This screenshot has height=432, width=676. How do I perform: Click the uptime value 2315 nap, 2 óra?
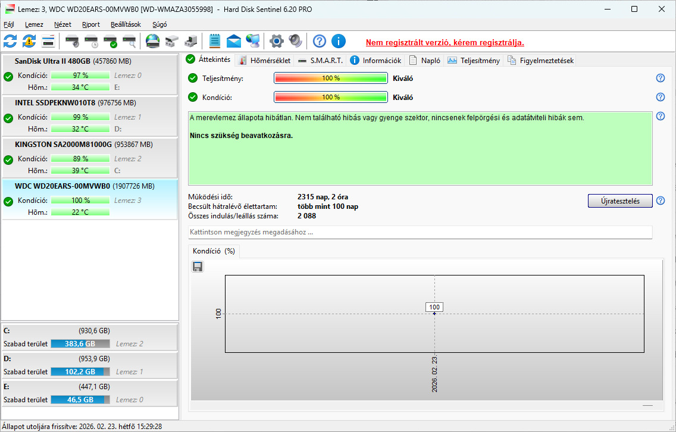(323, 197)
